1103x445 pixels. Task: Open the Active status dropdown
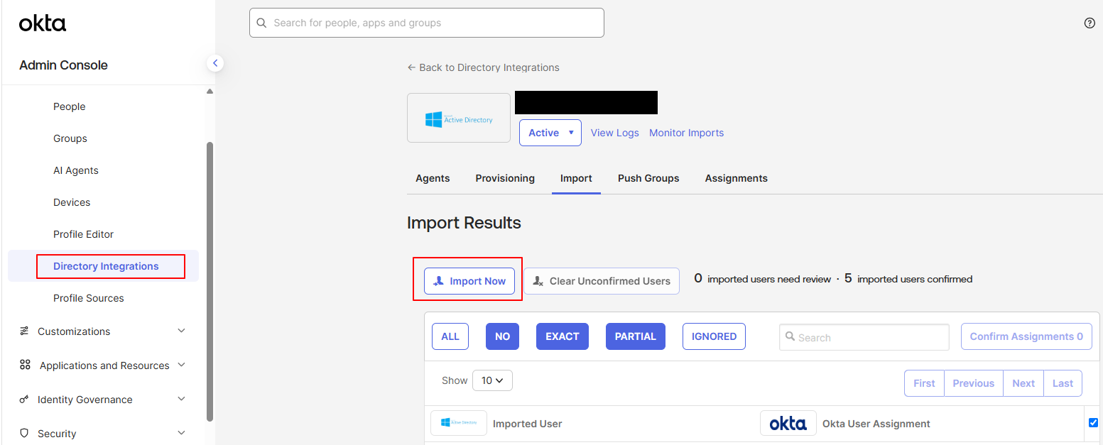click(x=550, y=133)
